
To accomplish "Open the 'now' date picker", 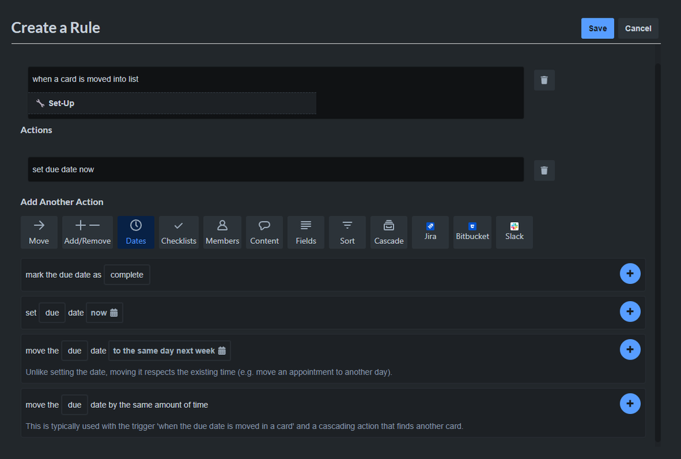I will tap(104, 312).
